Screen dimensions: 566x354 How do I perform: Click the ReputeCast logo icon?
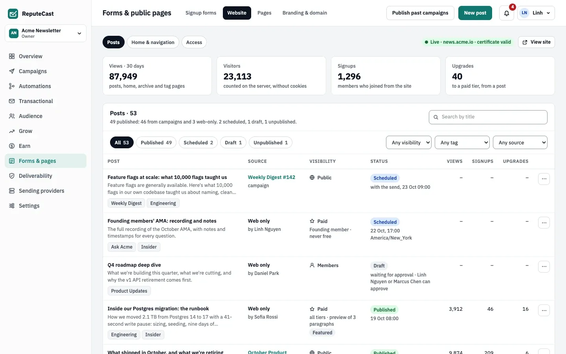(x=13, y=14)
